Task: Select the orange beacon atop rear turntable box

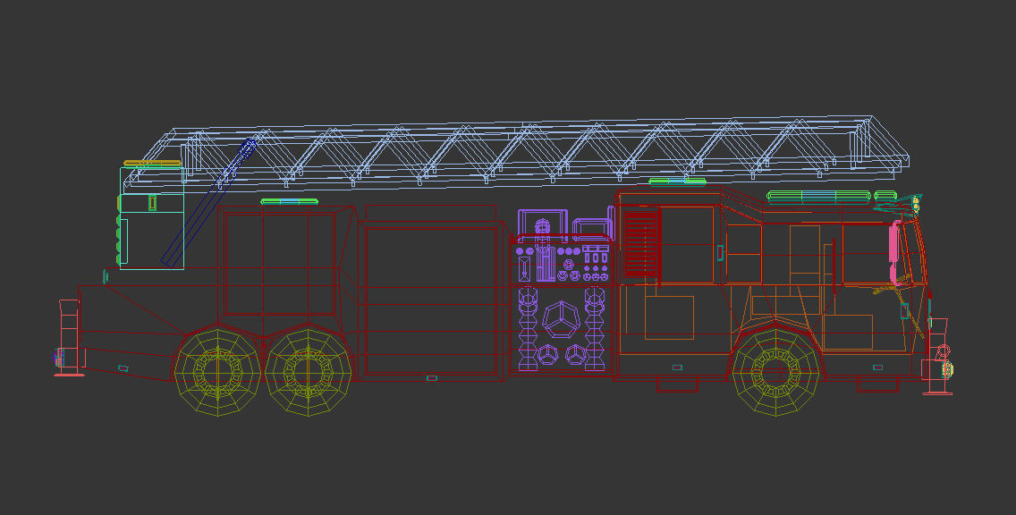Action: (x=152, y=164)
